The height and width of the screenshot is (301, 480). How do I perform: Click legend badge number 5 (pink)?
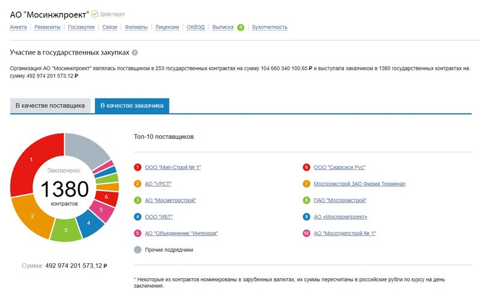coord(138,233)
